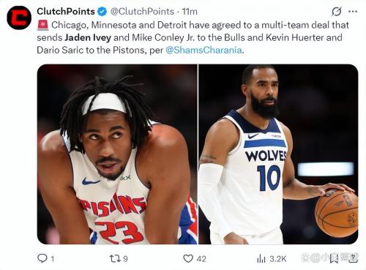The width and height of the screenshot is (366, 270).
Task: Like the post with heart icon
Action: click(188, 258)
